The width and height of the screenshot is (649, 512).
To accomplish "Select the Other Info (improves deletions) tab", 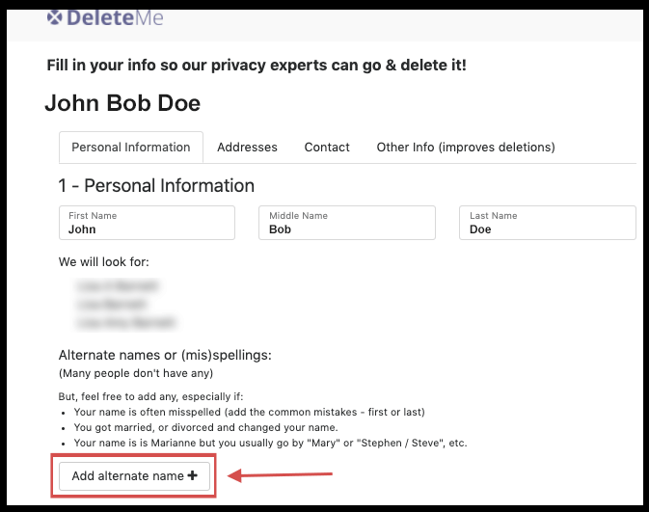I will click(465, 148).
